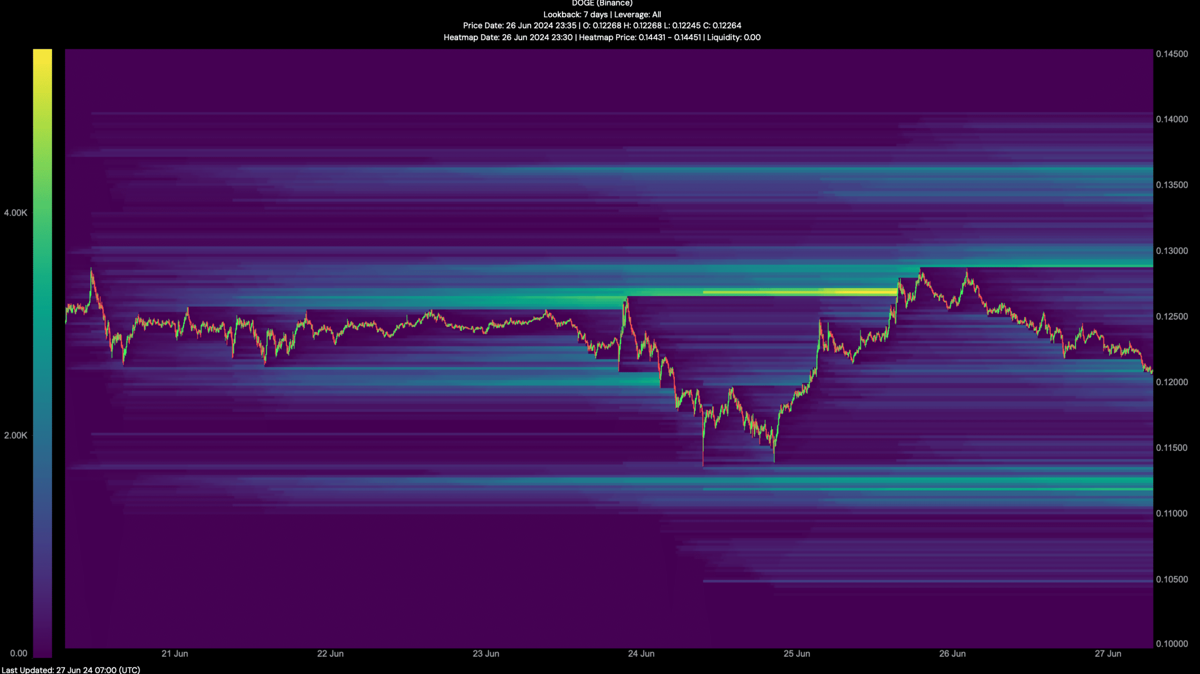
Task: Click the 2.00K colorbar scale label
Action: tap(15, 436)
